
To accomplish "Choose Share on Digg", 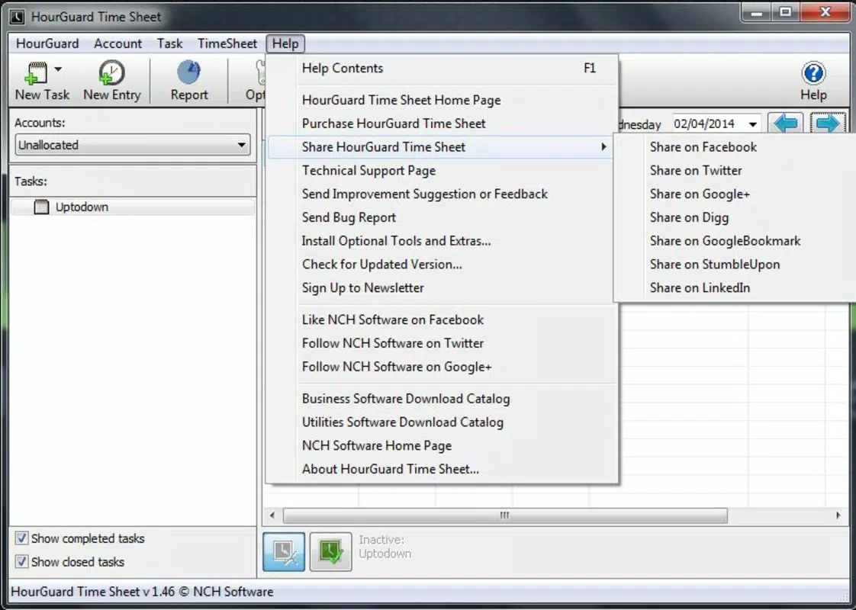I will pyautogui.click(x=735, y=217).
